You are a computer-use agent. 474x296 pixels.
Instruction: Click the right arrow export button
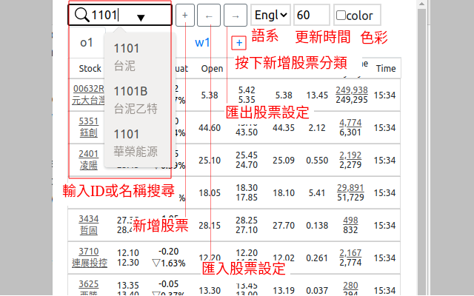pos(236,15)
